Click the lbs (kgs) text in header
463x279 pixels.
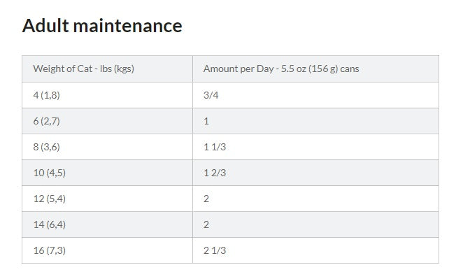tap(117, 69)
